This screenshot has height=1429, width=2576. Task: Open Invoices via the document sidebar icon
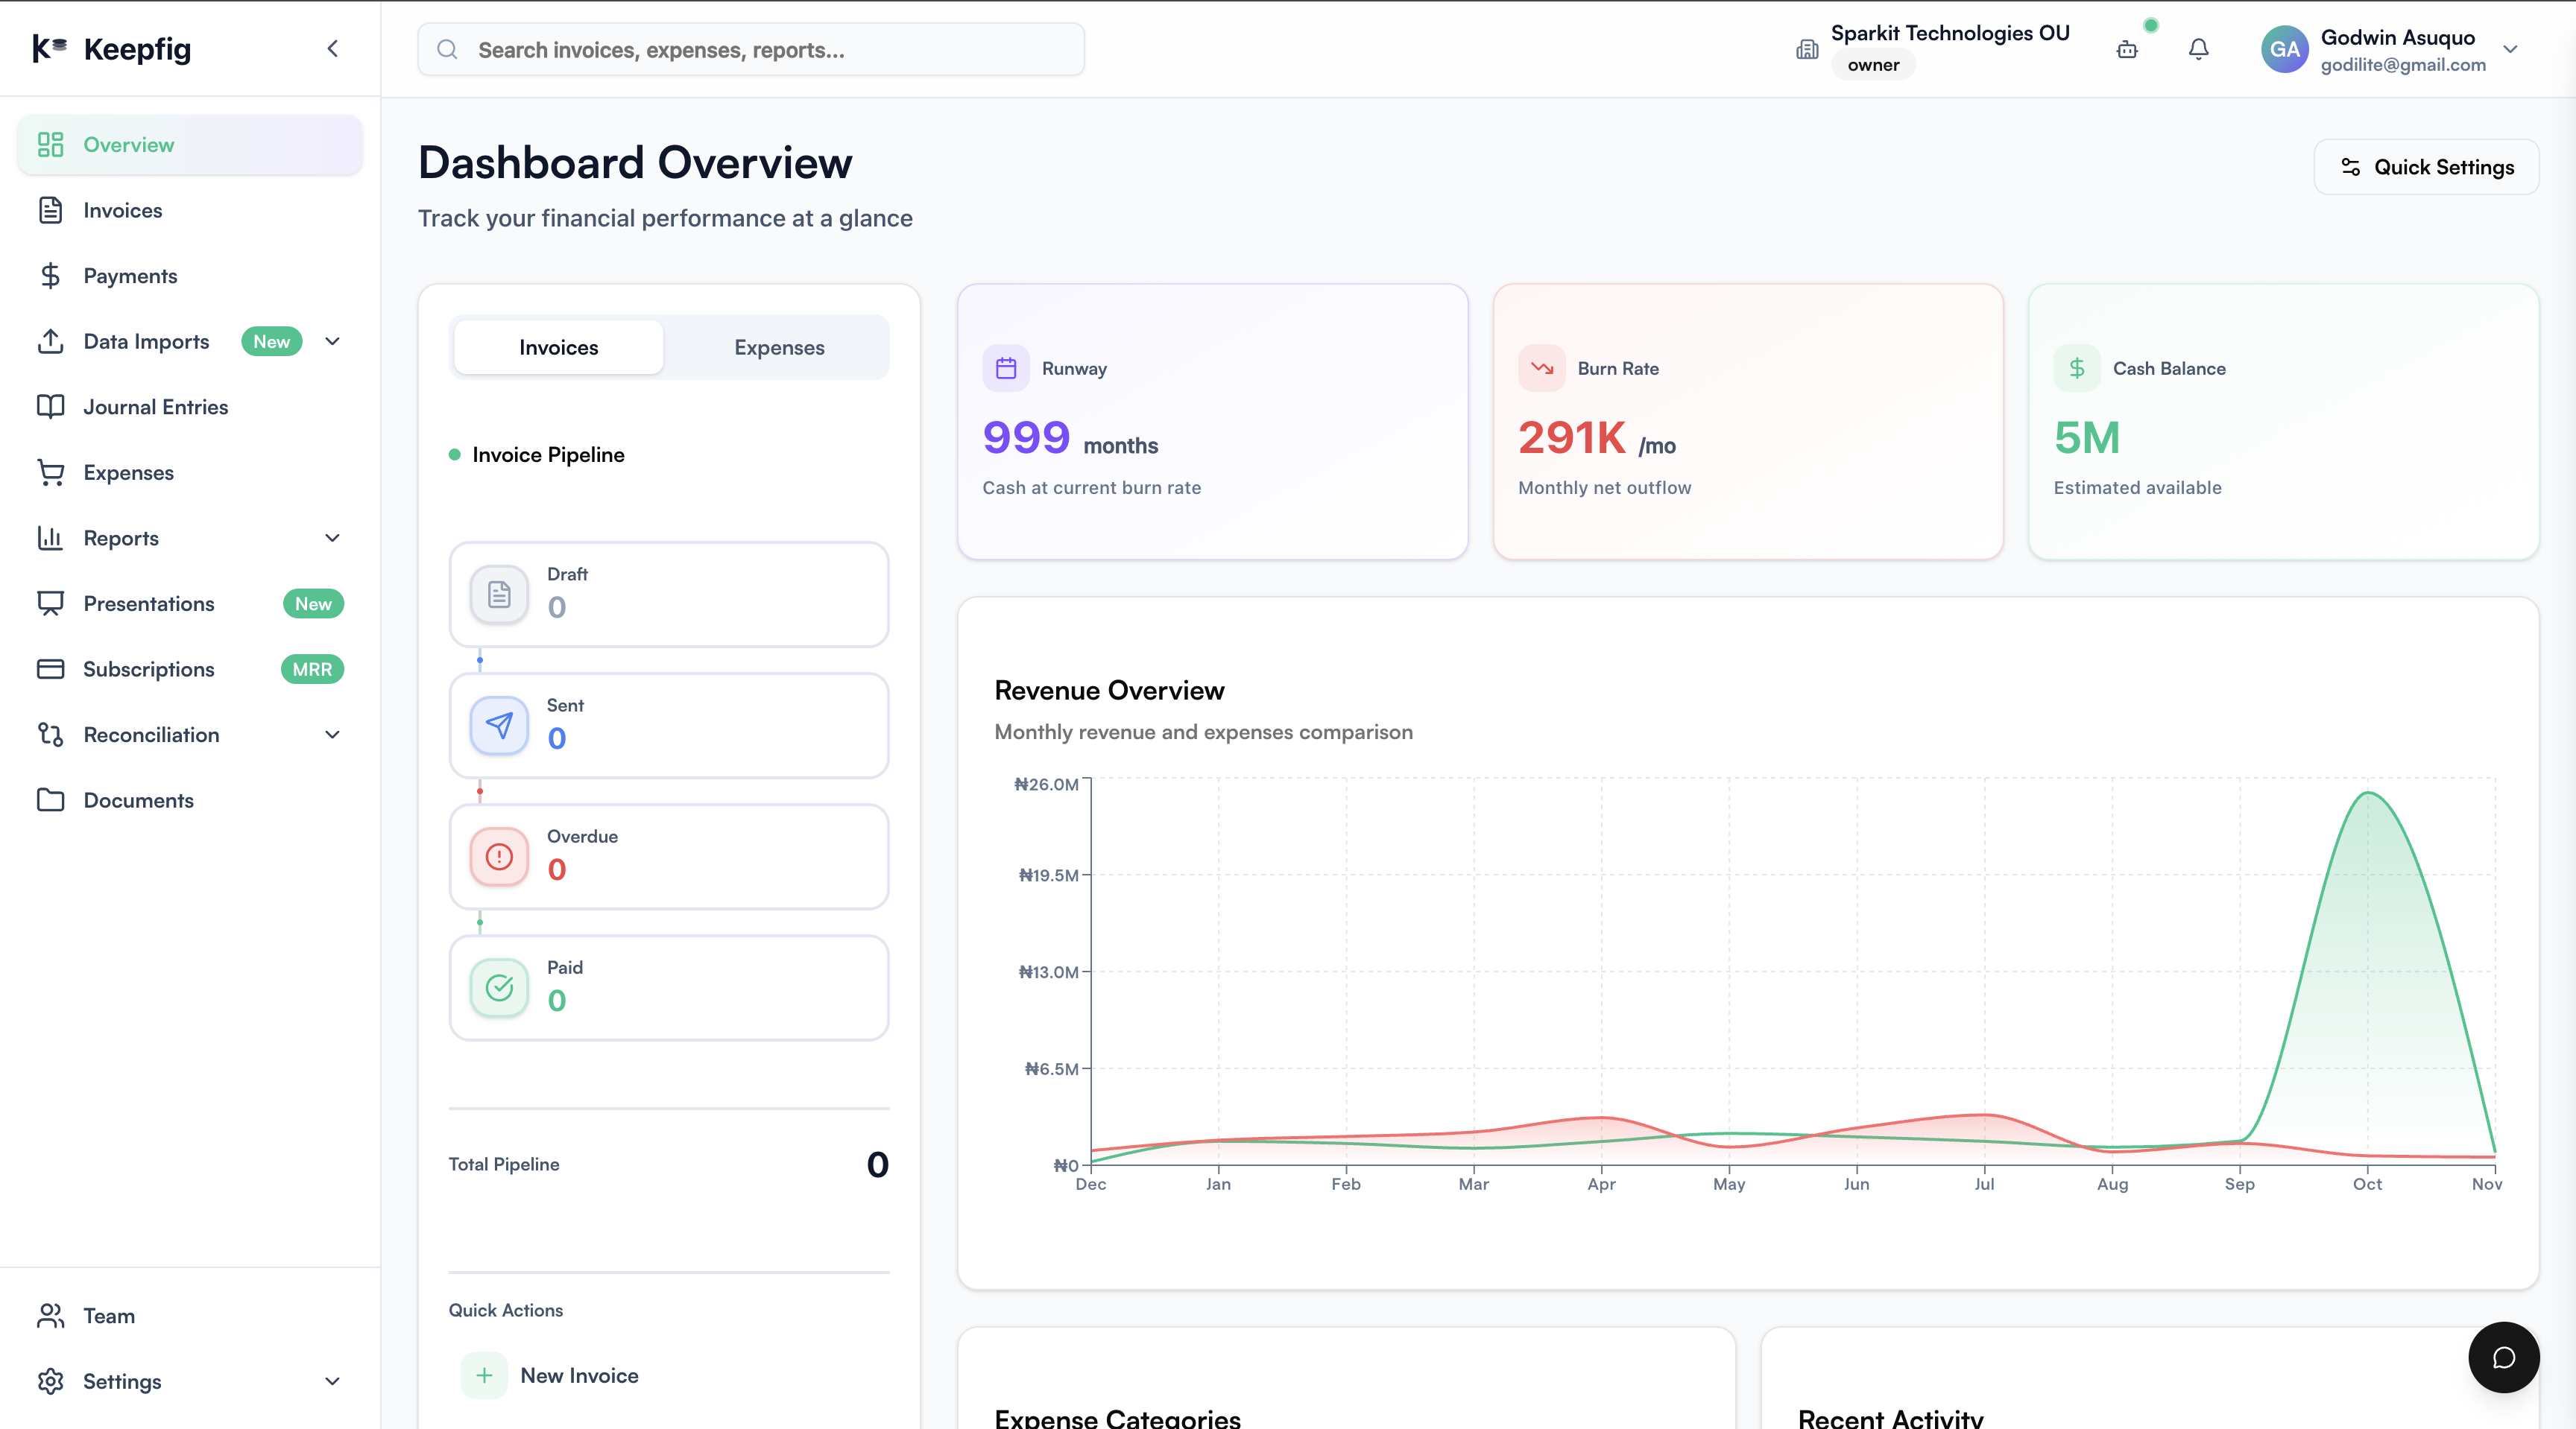(51, 210)
